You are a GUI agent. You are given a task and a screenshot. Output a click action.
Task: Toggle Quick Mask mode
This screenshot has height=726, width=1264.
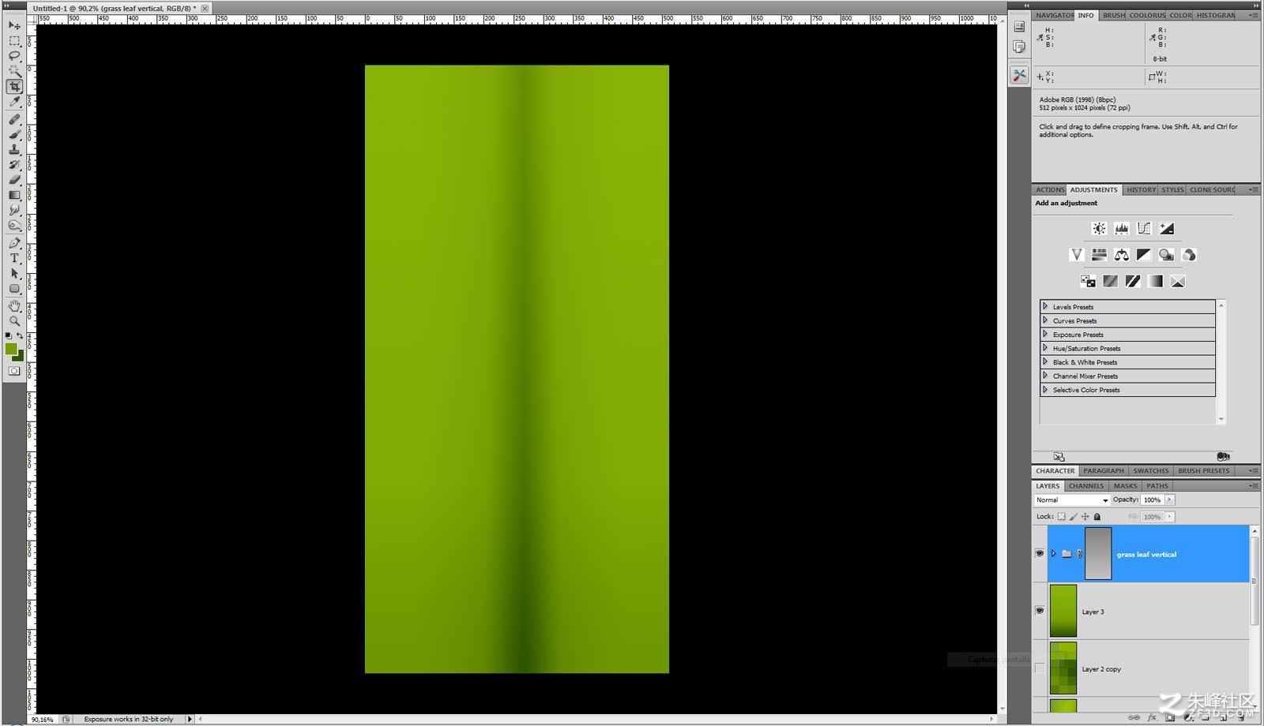click(x=14, y=371)
